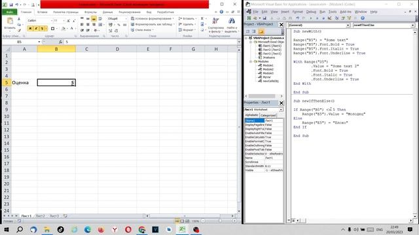419x235 pixels.
Task: Click the AutoSum sigma icon
Action: coord(202,18)
